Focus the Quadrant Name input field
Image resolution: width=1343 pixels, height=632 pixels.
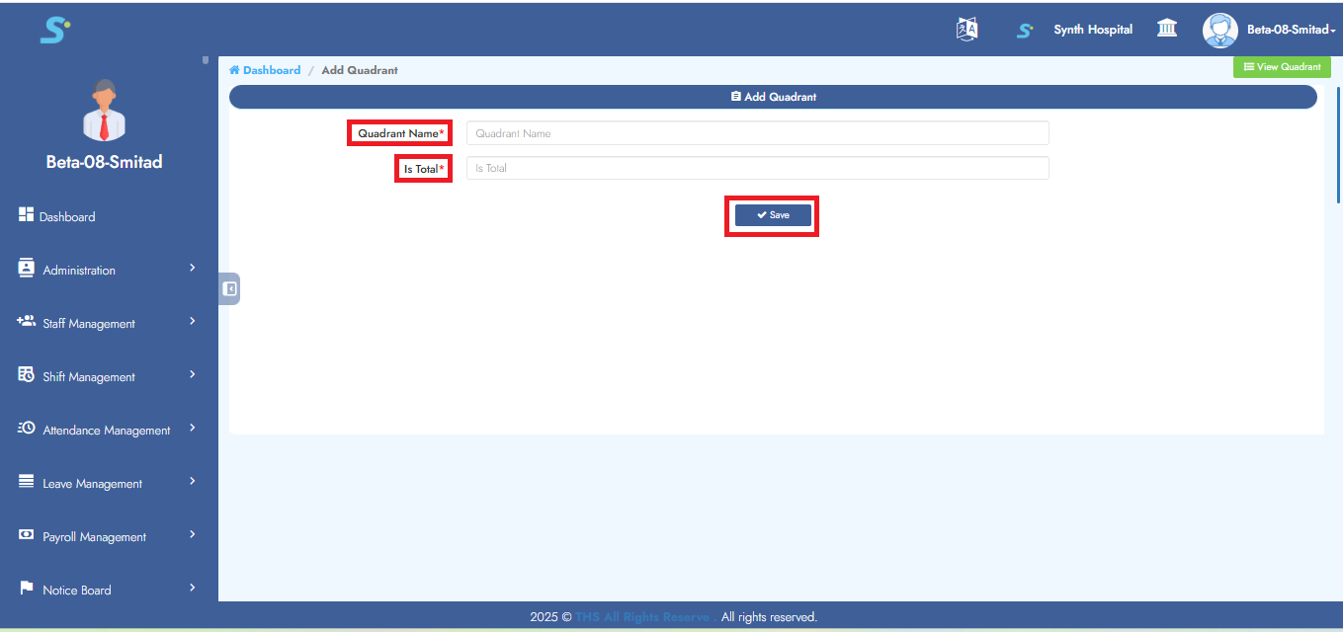click(757, 133)
